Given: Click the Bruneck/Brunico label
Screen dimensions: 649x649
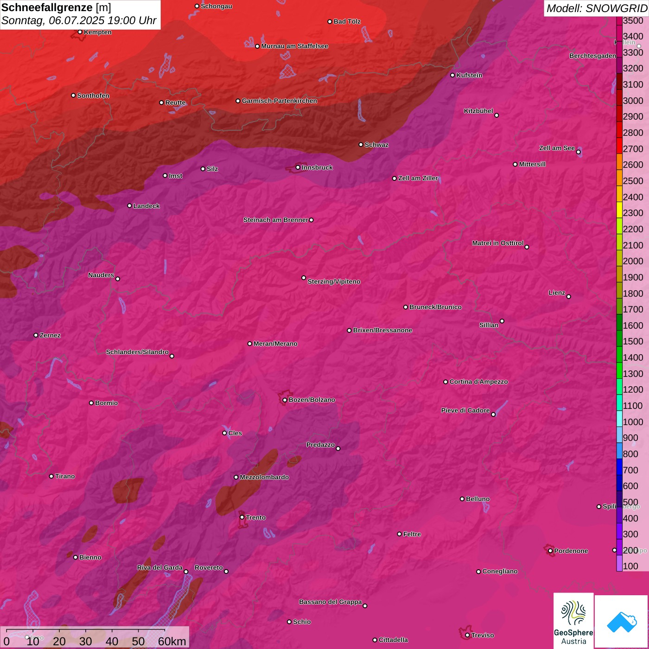Looking at the screenshot, I should 435,307.
